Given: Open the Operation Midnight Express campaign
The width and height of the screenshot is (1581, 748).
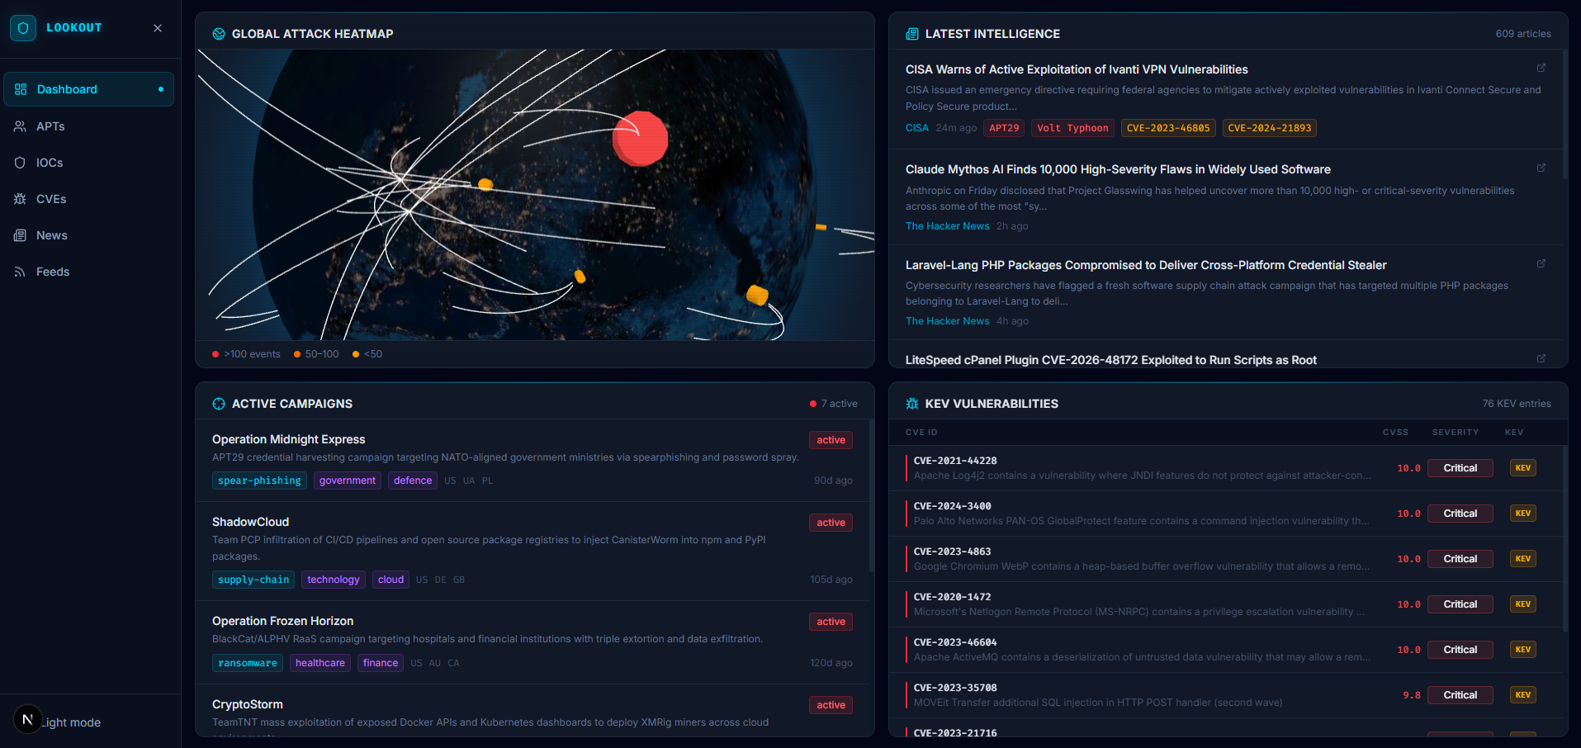Looking at the screenshot, I should (288, 439).
